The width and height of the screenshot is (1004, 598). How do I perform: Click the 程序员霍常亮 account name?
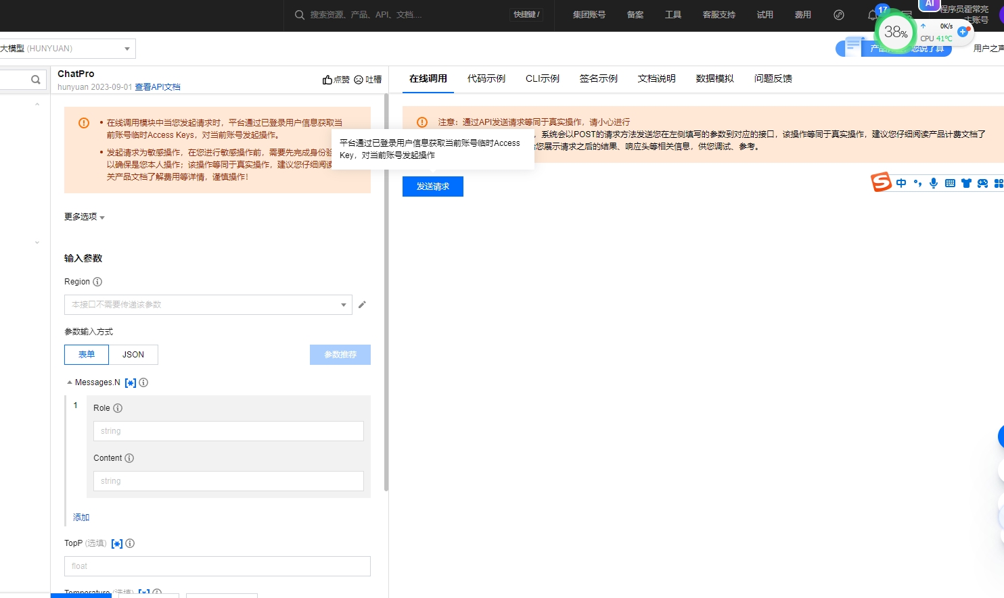point(964,9)
